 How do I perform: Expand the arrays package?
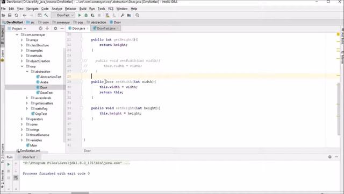[x=21, y=40]
